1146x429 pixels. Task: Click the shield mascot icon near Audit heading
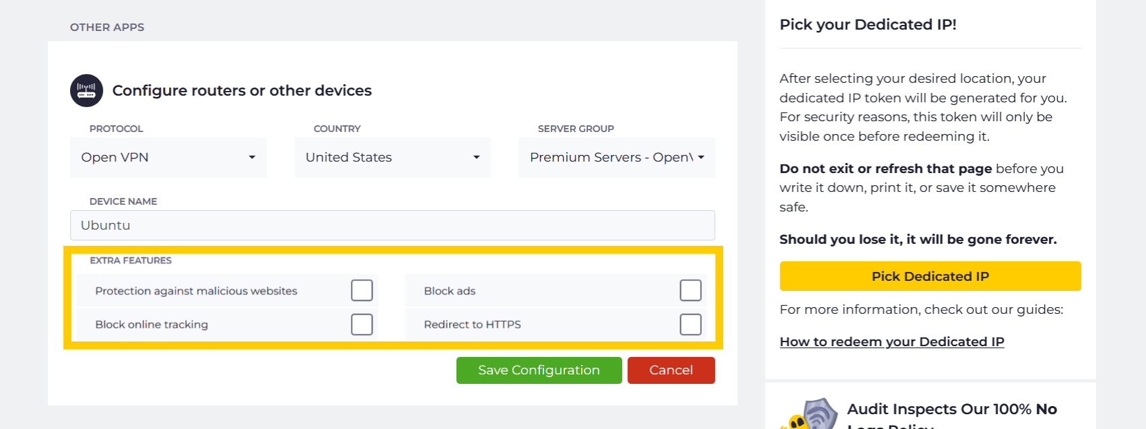810,414
